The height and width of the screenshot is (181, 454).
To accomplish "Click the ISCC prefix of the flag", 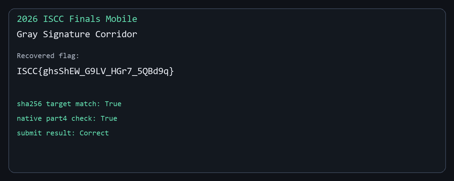I will pyautogui.click(x=27, y=71).
